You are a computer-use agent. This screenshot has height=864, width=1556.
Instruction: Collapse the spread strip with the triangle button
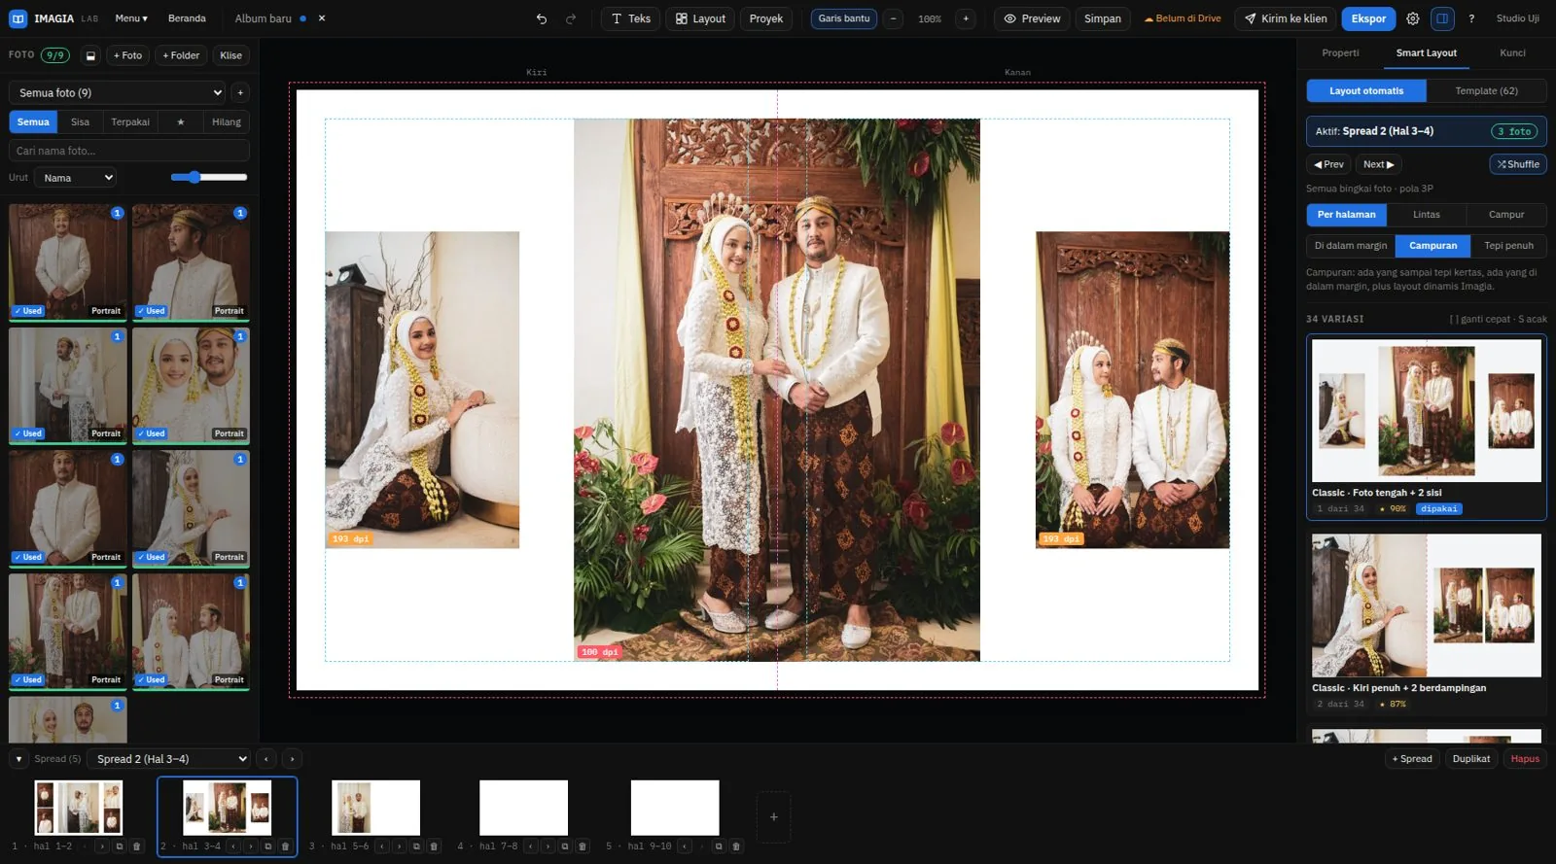(18, 759)
